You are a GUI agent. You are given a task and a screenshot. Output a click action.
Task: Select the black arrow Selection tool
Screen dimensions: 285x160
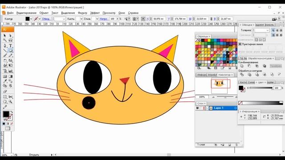pos(5,36)
